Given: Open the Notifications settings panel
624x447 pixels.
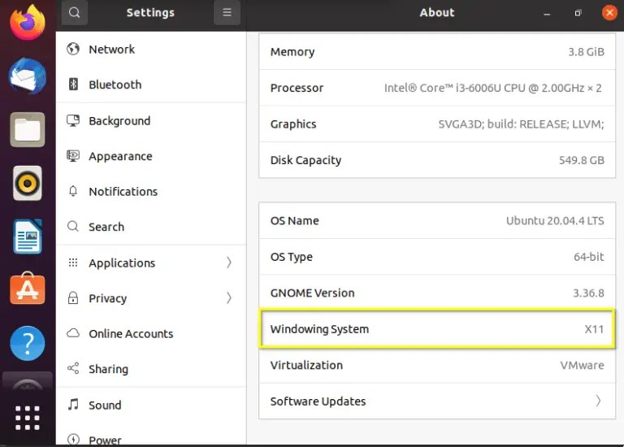Looking at the screenshot, I should (x=151, y=192).
